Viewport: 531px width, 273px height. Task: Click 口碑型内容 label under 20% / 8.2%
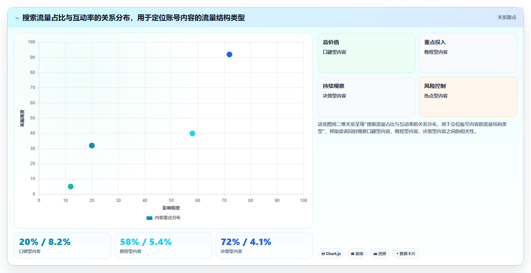(30, 251)
